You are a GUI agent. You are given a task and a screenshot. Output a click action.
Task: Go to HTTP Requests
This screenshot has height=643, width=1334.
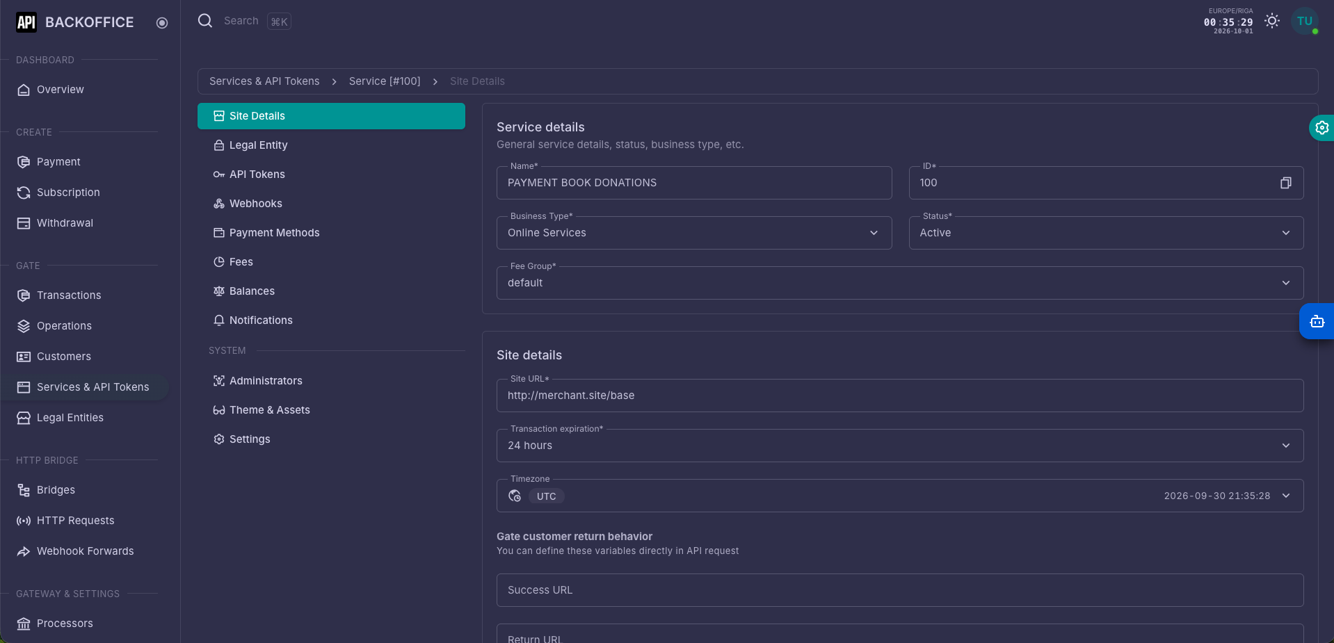[x=83, y=521]
